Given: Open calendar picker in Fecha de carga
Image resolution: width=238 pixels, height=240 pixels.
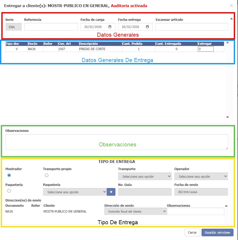Looking at the screenshot, I should (x=110, y=27).
